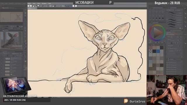
Task: Click the Open file icon in command bar
Action: (x=36, y=6)
